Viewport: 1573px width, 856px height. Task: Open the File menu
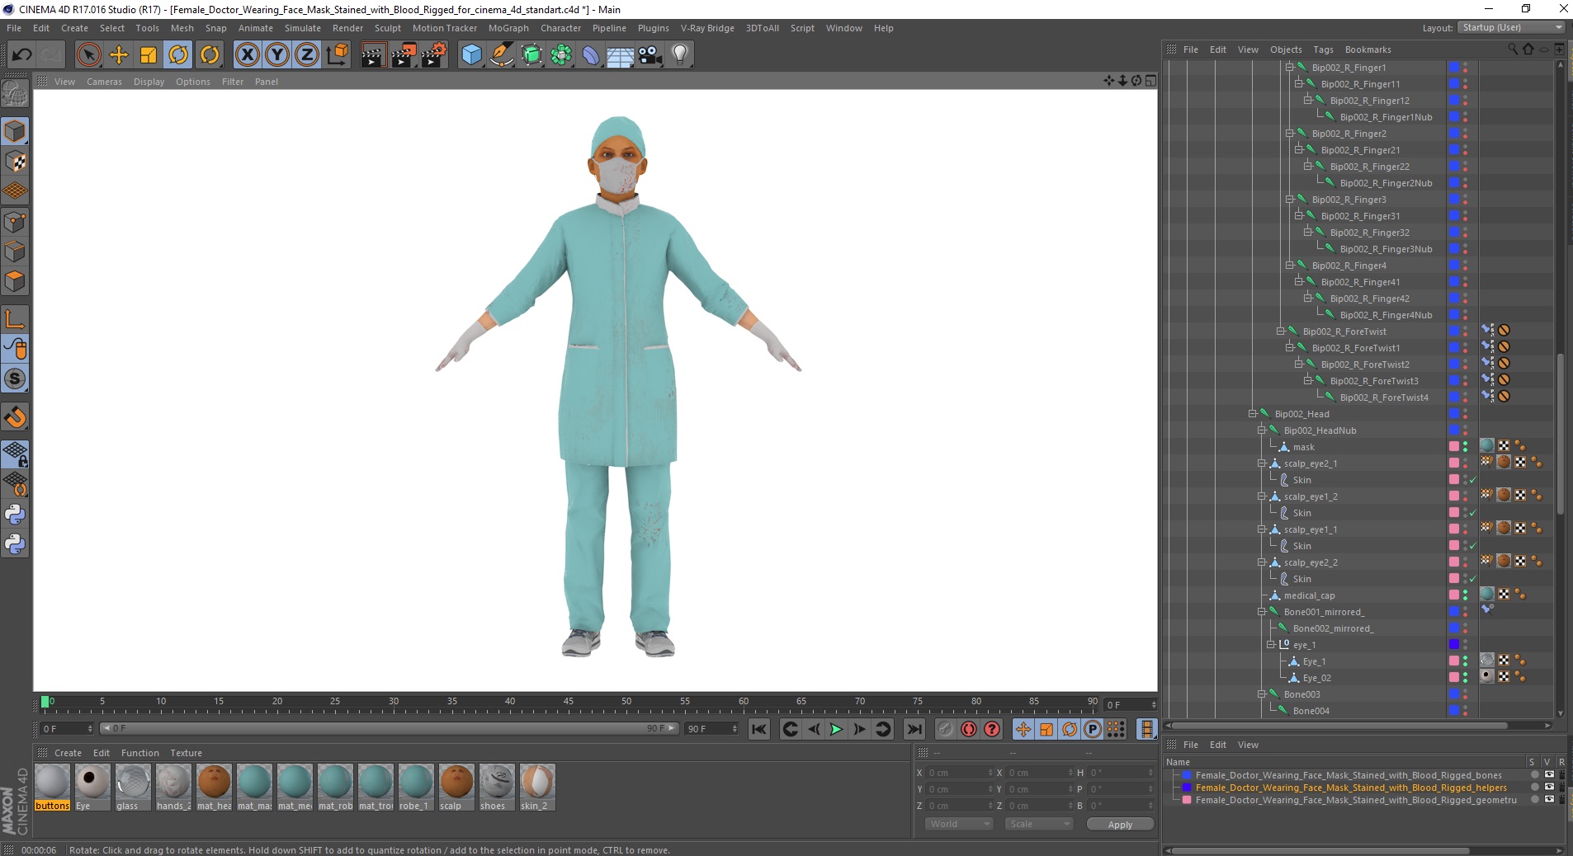click(x=14, y=28)
